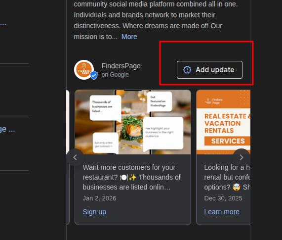This screenshot has width=282, height=240.
Task: Open the FindersPage orange logo avatar
Action: tap(84, 70)
